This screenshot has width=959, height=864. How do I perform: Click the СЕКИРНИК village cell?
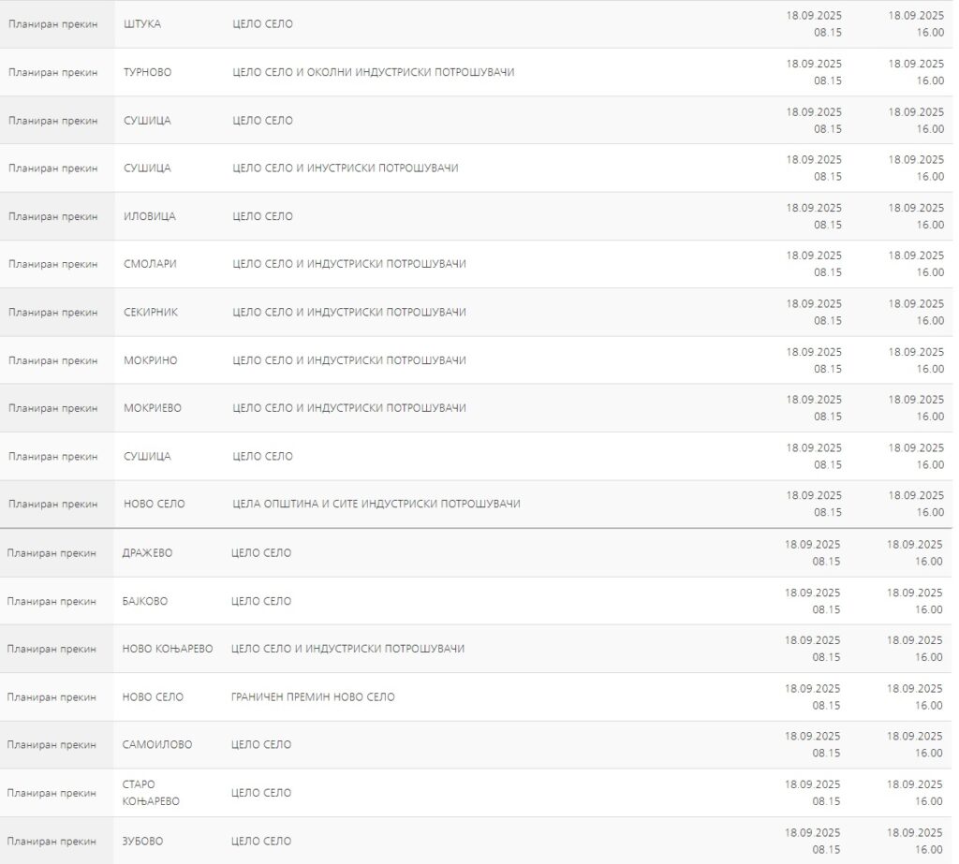151,312
